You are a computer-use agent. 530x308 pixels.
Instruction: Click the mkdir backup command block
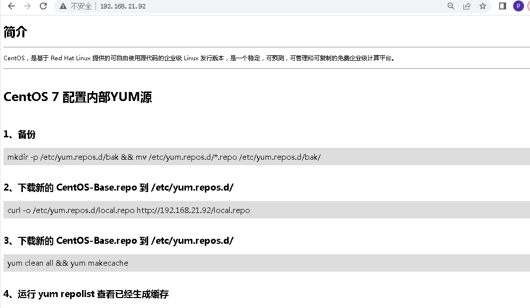[x=266, y=157]
